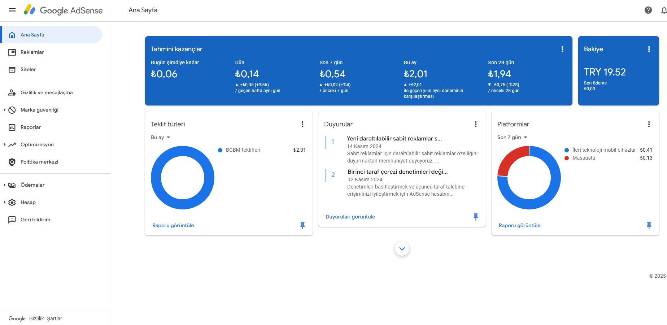
Task: Open the notifications bell
Action: coord(664,10)
